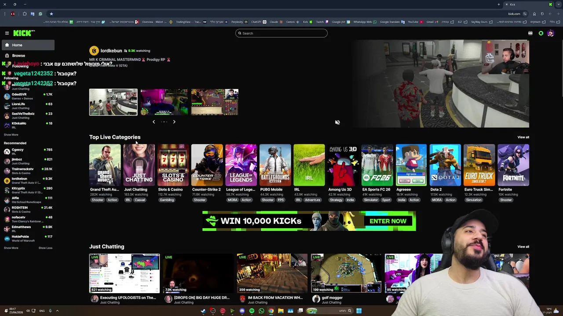This screenshot has width=563, height=316.
Task: Open LiorsLife channel in sidebar
Action: pyautogui.click(x=28, y=106)
